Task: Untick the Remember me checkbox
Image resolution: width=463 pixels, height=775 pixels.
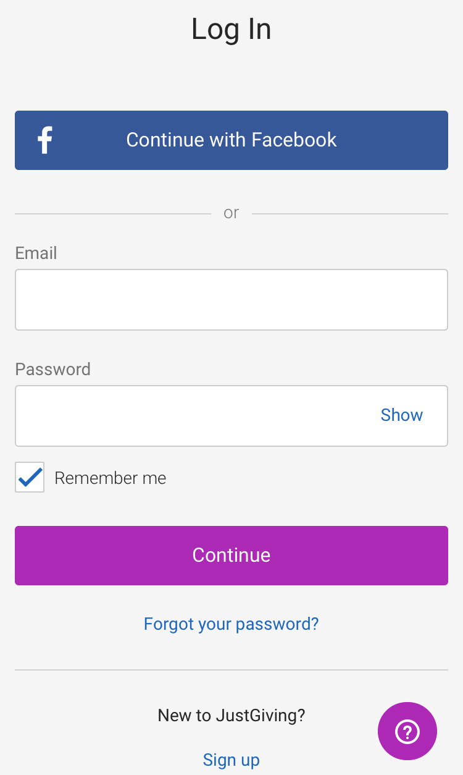Action: click(x=30, y=477)
